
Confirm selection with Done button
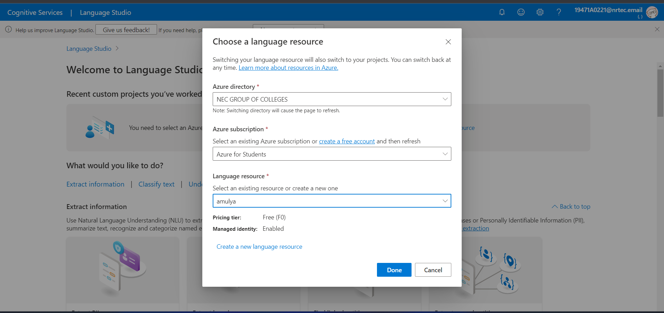394,270
